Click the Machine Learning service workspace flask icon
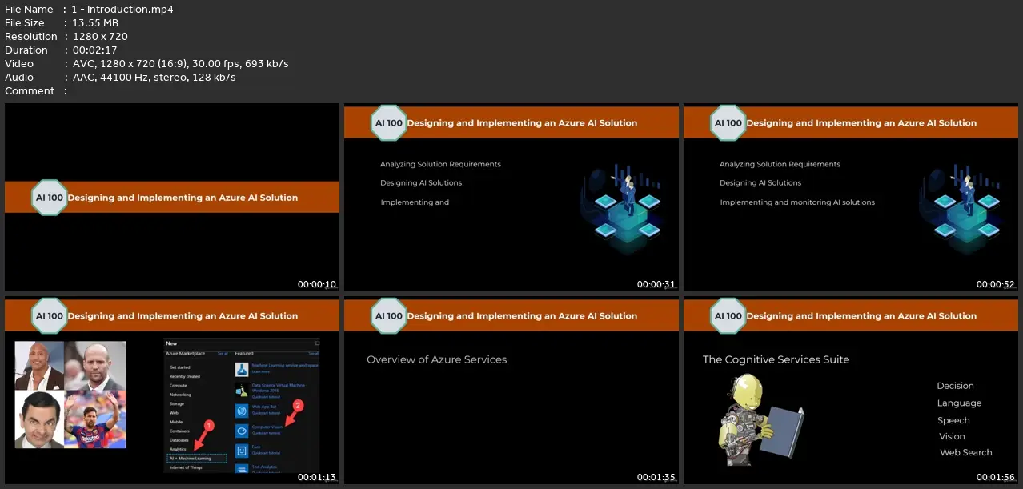The width and height of the screenshot is (1023, 489). [242, 370]
